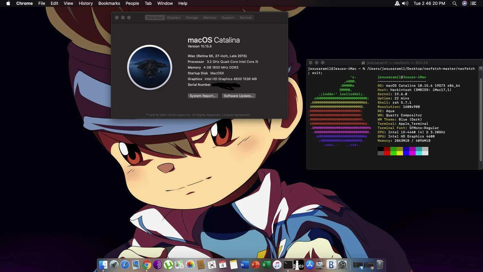Open the Window menu
Image resolution: width=483 pixels, height=272 pixels.
(x=165, y=3)
